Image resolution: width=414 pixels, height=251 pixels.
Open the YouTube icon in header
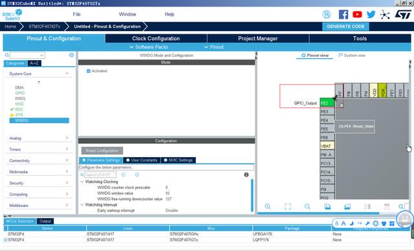[357, 14]
